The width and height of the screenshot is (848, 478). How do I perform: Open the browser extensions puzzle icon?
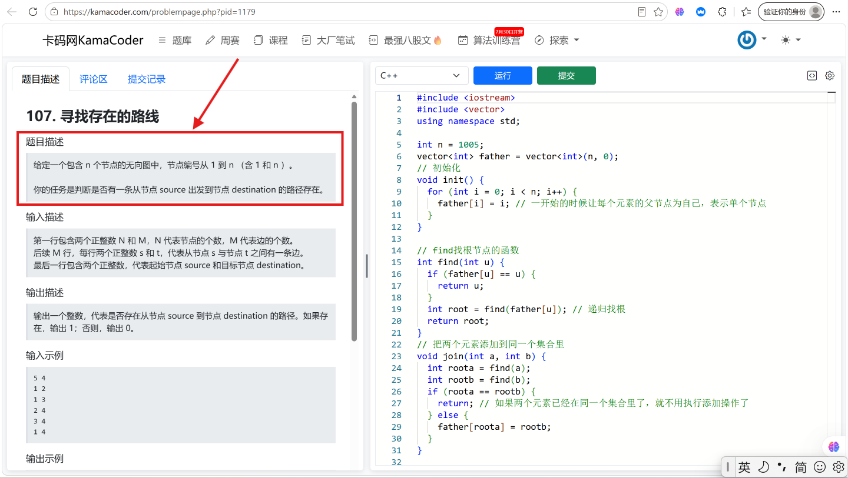point(722,12)
